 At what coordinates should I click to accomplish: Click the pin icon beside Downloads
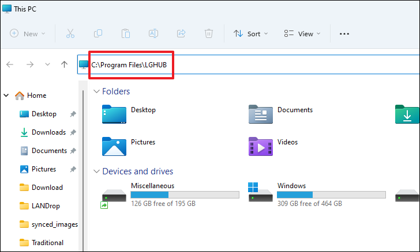click(73, 132)
